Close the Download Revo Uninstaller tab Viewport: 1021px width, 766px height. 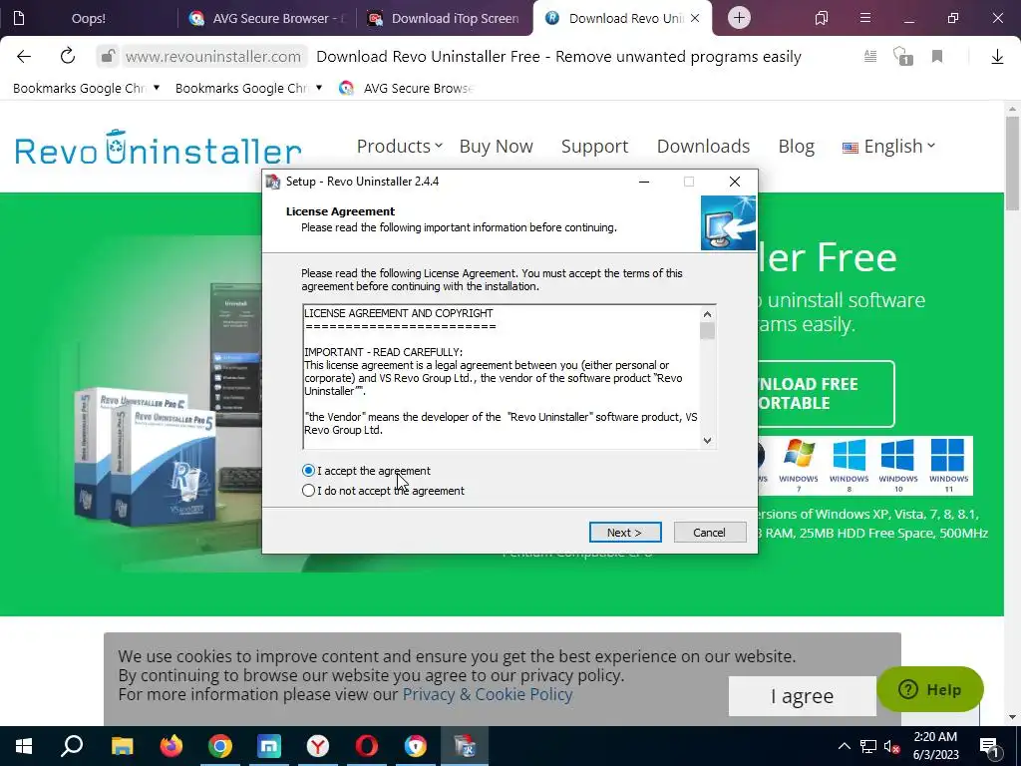tap(695, 18)
